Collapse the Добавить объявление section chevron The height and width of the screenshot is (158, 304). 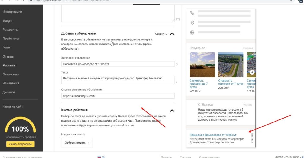point(172,34)
